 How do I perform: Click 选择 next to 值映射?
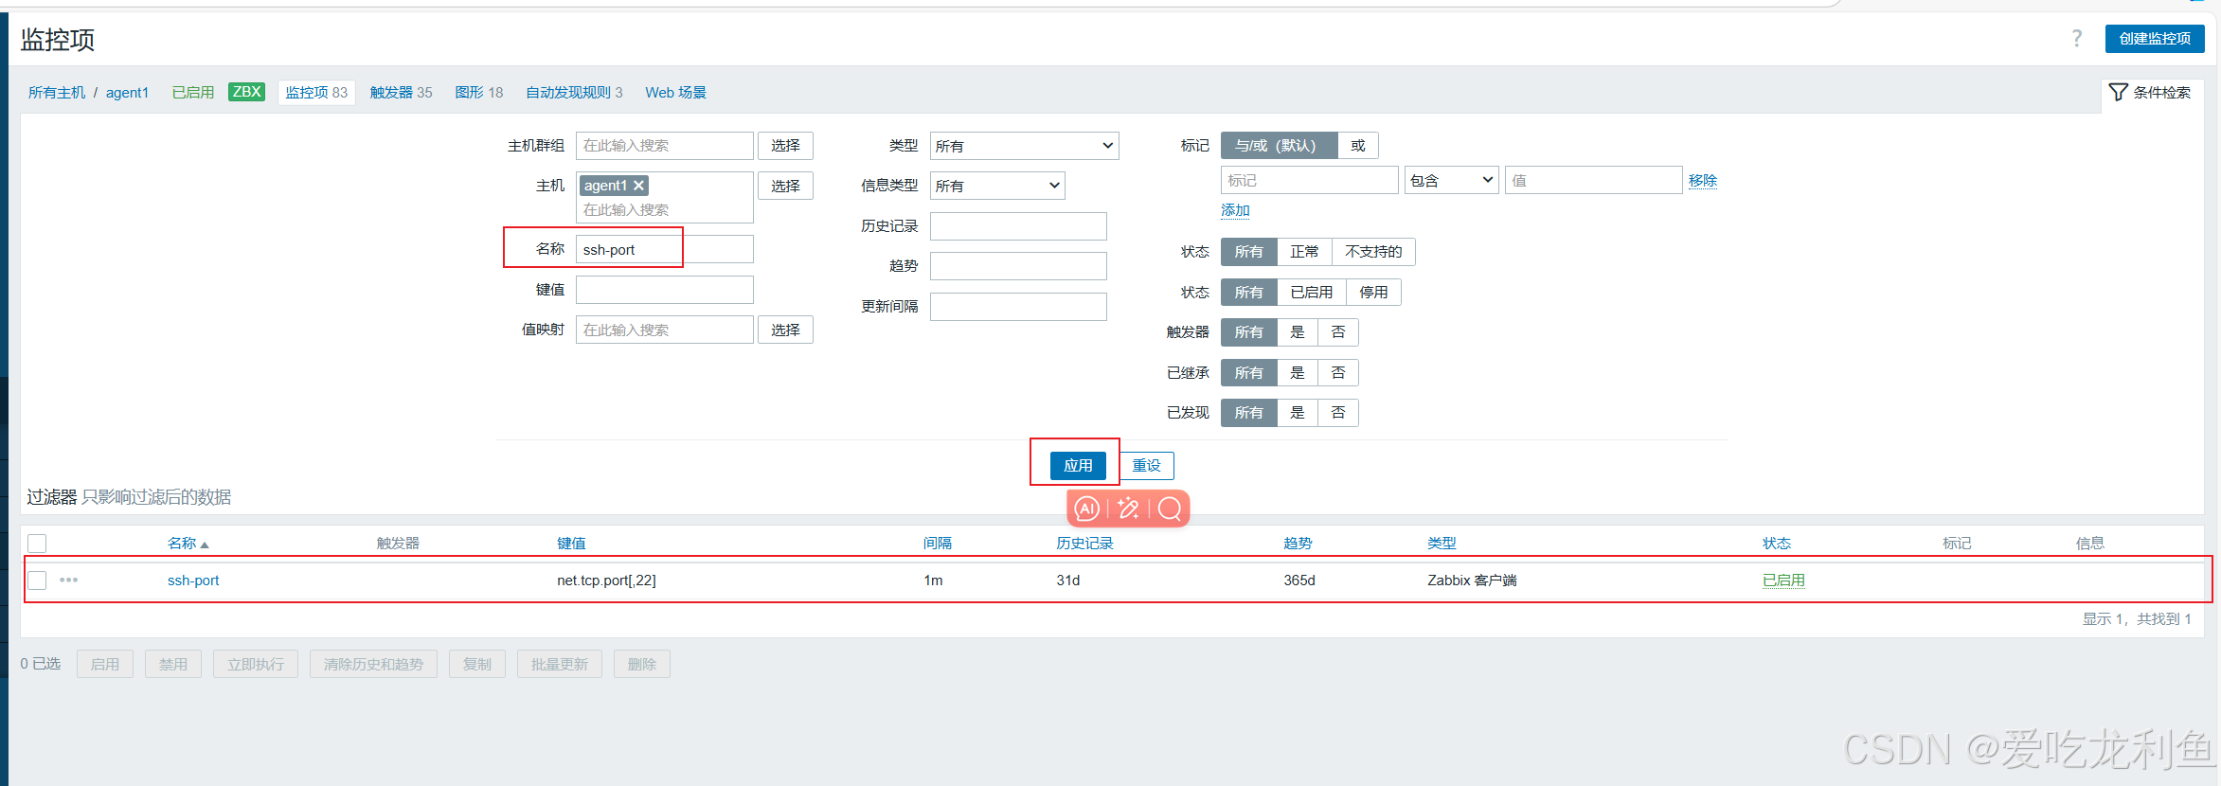(x=785, y=330)
